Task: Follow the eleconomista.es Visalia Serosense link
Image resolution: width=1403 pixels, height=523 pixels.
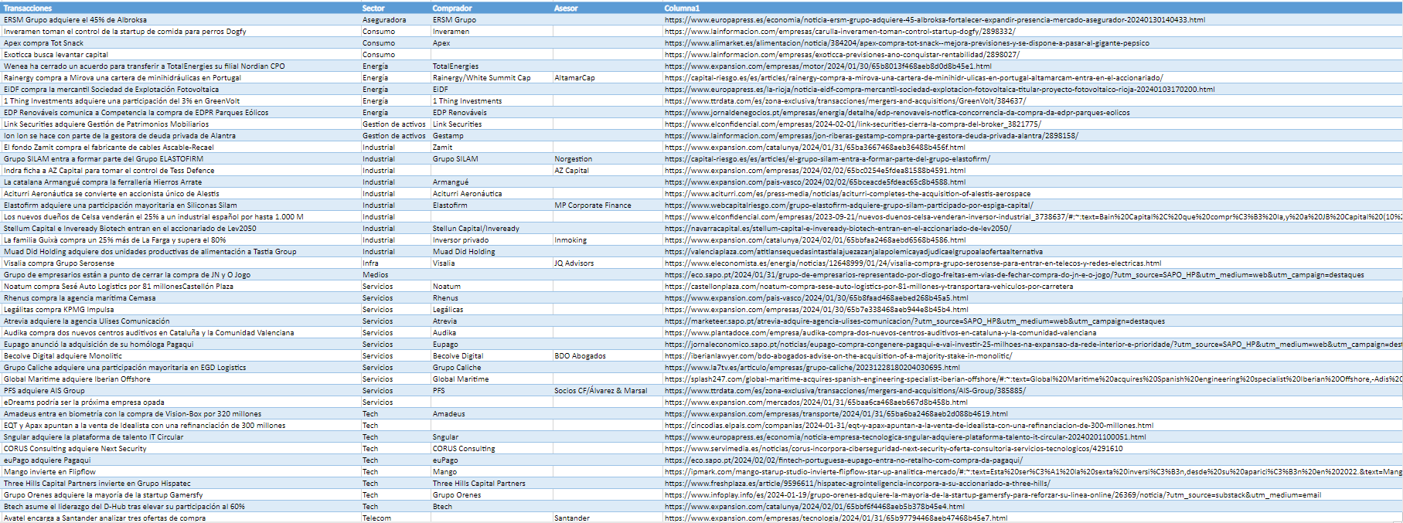Action: pos(913,263)
